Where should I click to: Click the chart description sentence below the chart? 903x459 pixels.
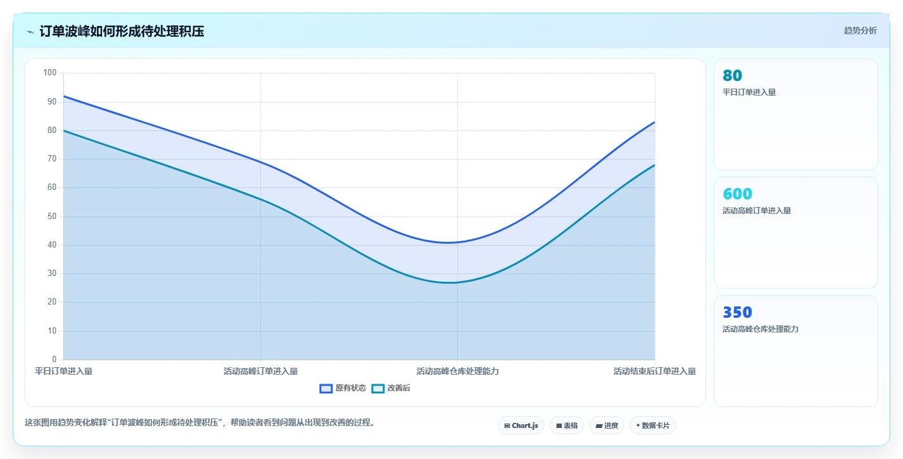tap(201, 422)
